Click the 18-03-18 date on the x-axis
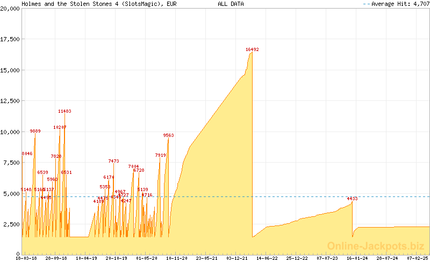 (x=26, y=258)
